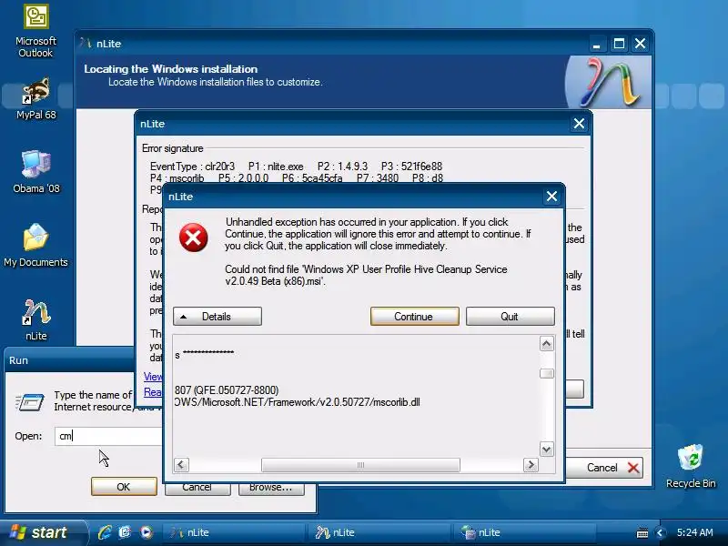Click Cancel in nLite main window
This screenshot has height=546, width=728.
click(604, 468)
